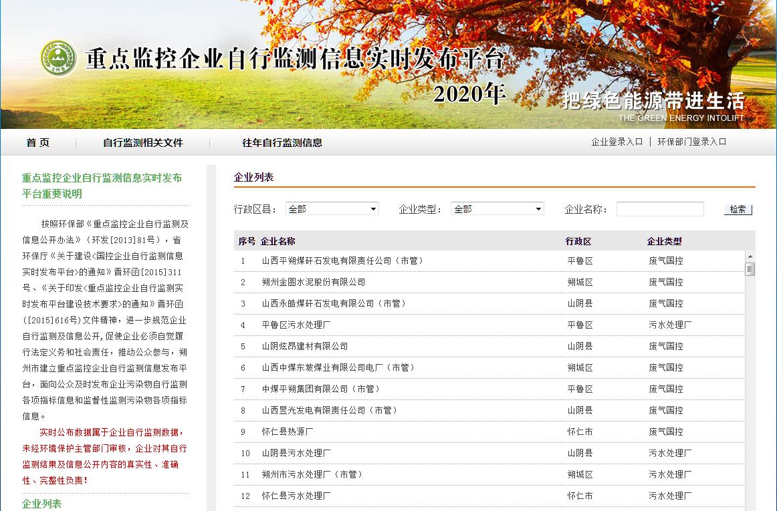Select 中煤平朔集团有限公司 row
The width and height of the screenshot is (777, 511).
coord(320,389)
